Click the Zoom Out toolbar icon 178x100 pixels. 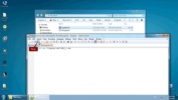coord(78,42)
